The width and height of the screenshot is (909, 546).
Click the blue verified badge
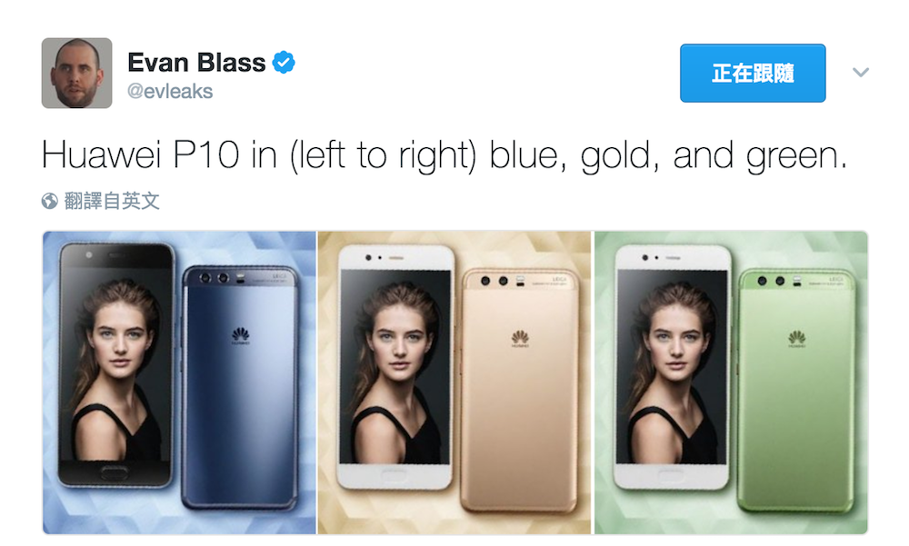click(284, 63)
